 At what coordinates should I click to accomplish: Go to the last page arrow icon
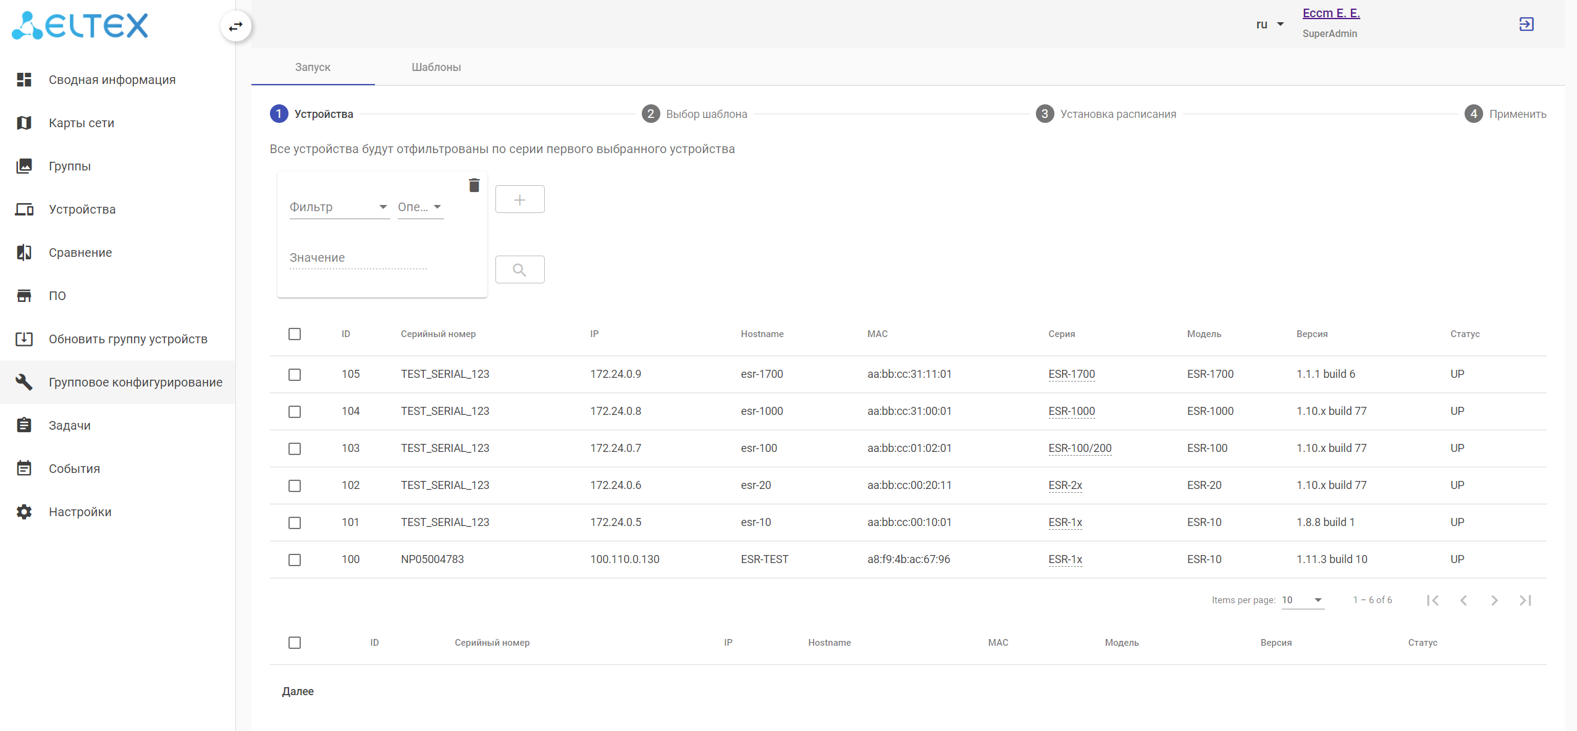[1525, 600]
